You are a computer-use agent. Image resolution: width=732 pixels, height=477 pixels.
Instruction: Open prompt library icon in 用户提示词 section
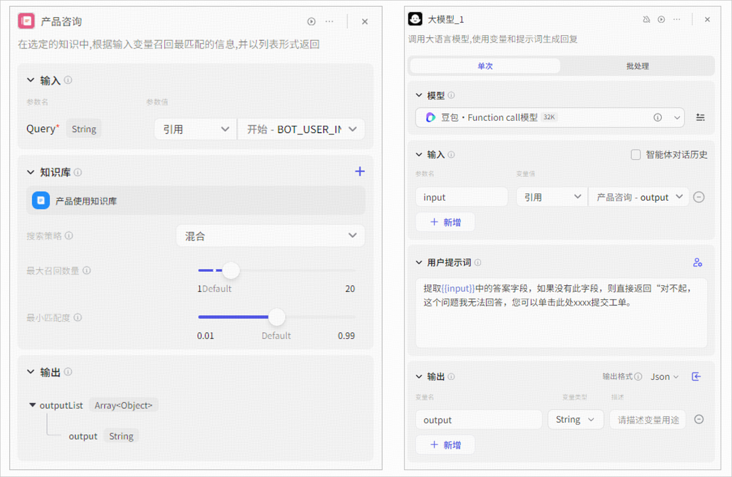coord(697,263)
